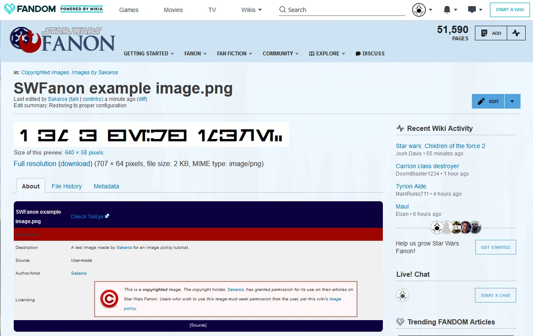Open Star wars: Children of the force 2
The height and width of the screenshot is (336, 533).
441,146
